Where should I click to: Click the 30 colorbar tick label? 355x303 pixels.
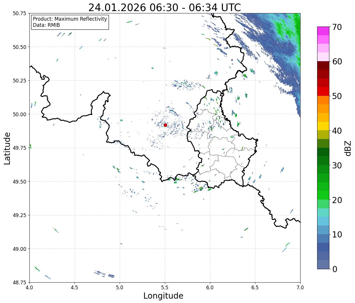click(x=337, y=165)
